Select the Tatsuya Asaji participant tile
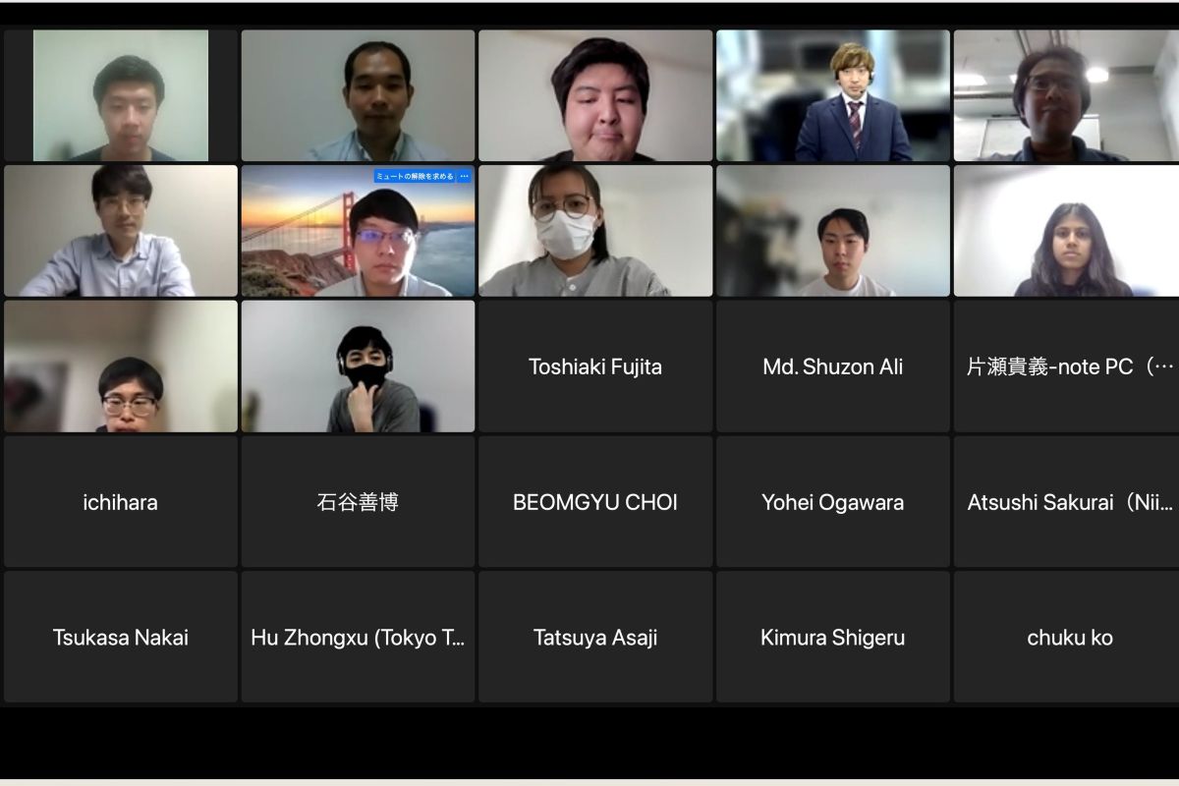 [x=595, y=637]
